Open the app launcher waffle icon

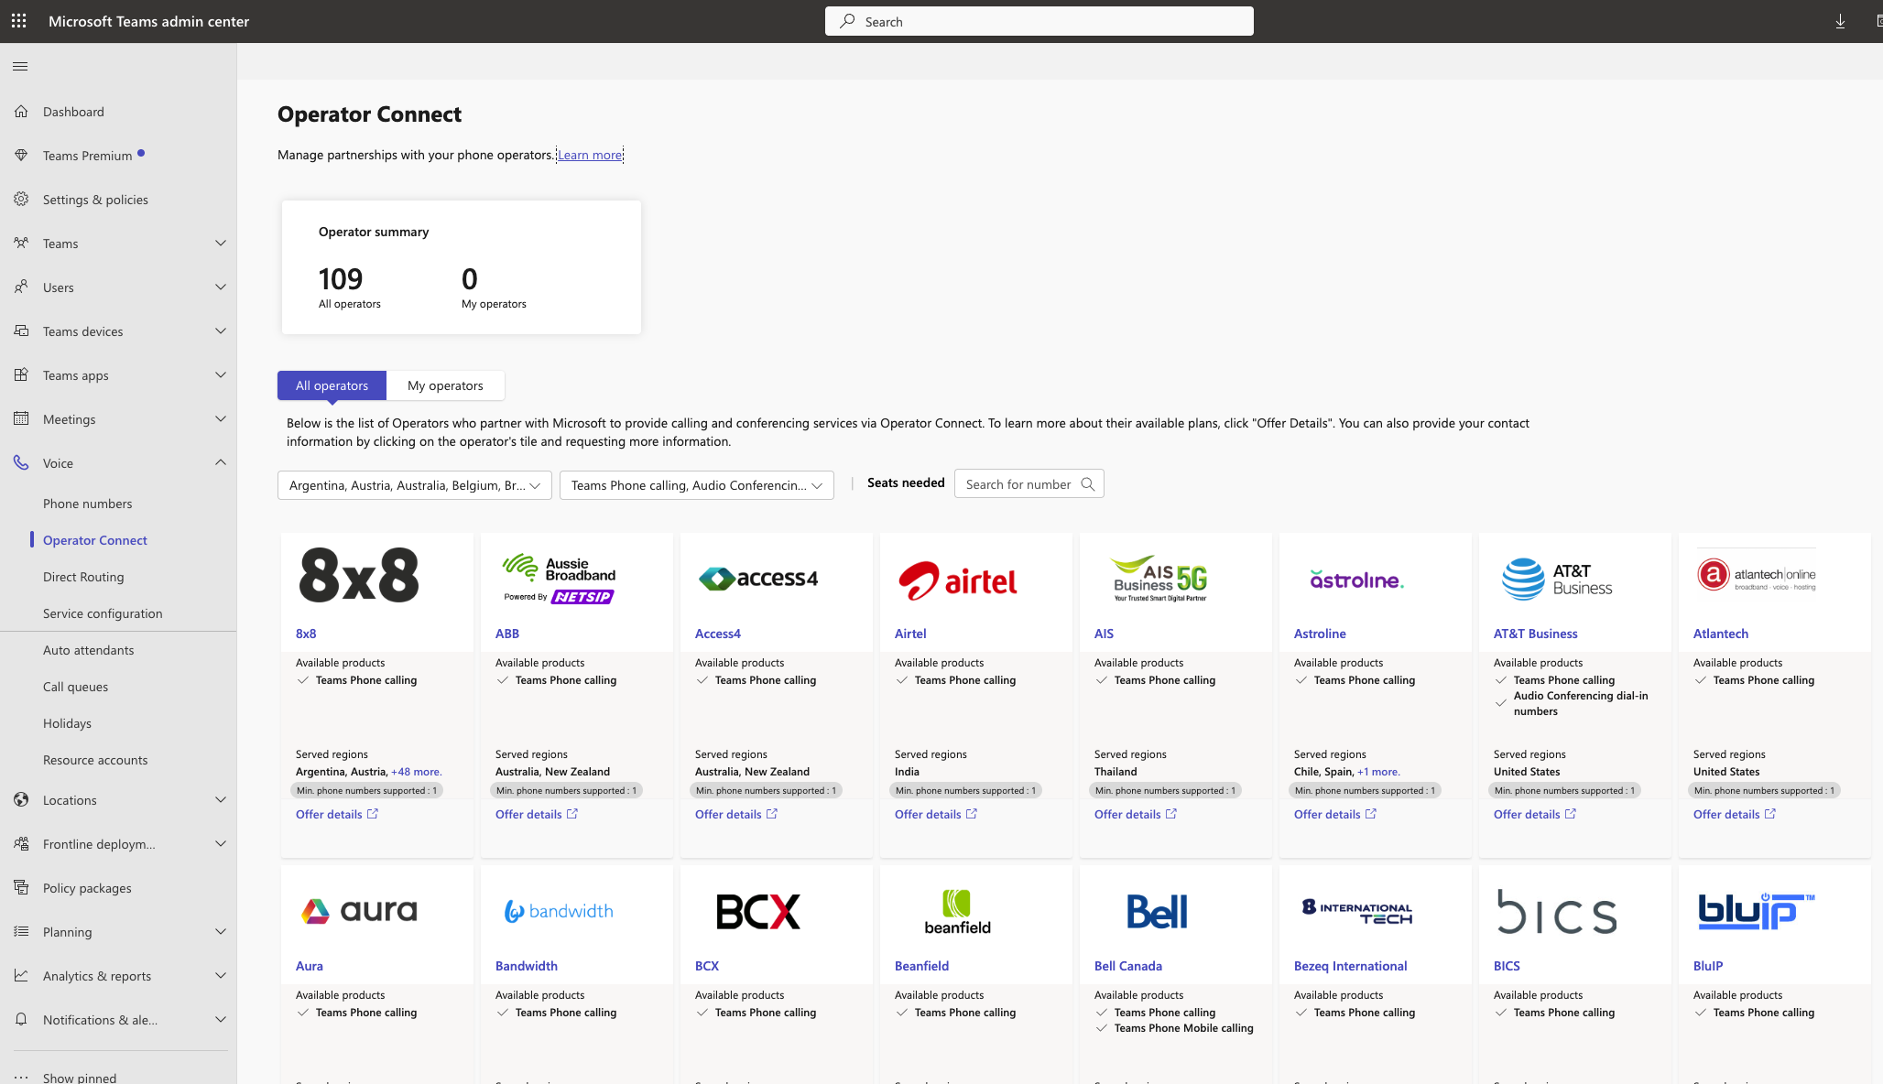click(x=18, y=20)
